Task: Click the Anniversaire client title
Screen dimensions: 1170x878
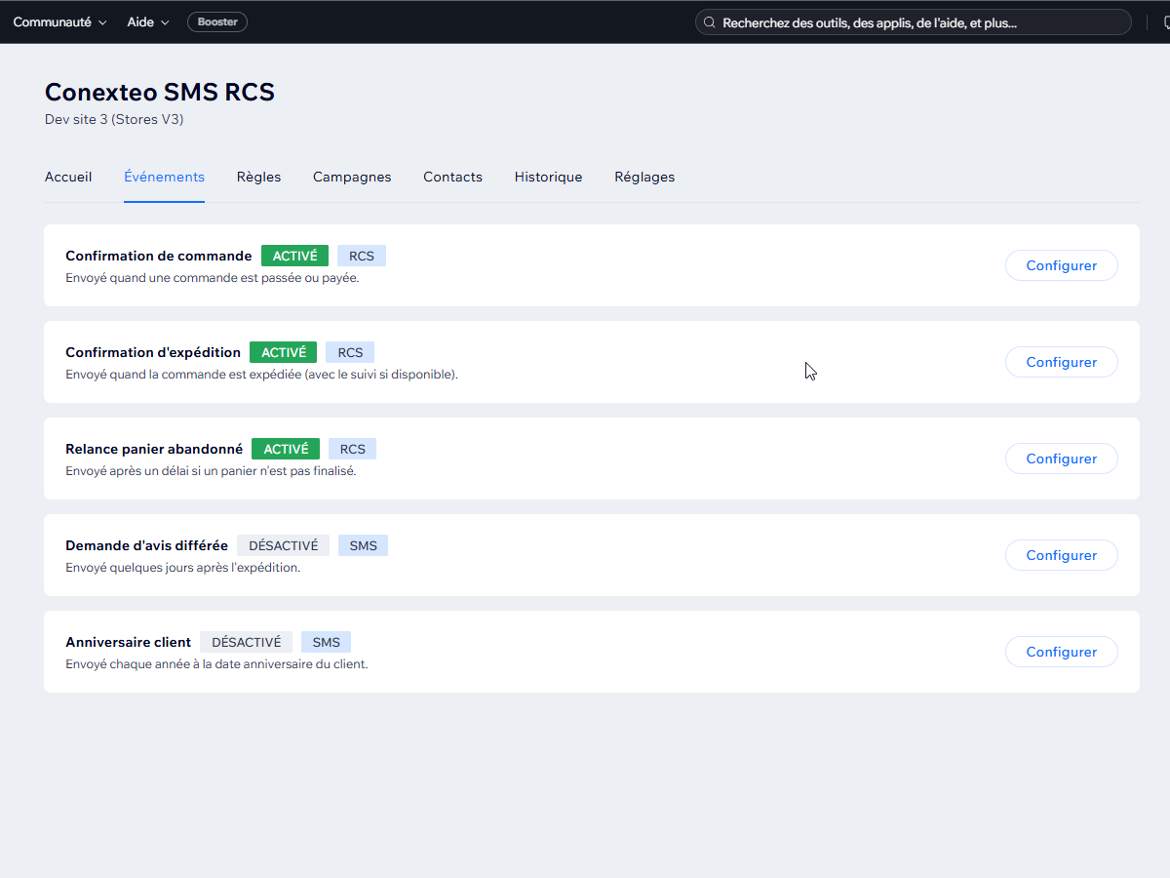Action: (x=129, y=642)
